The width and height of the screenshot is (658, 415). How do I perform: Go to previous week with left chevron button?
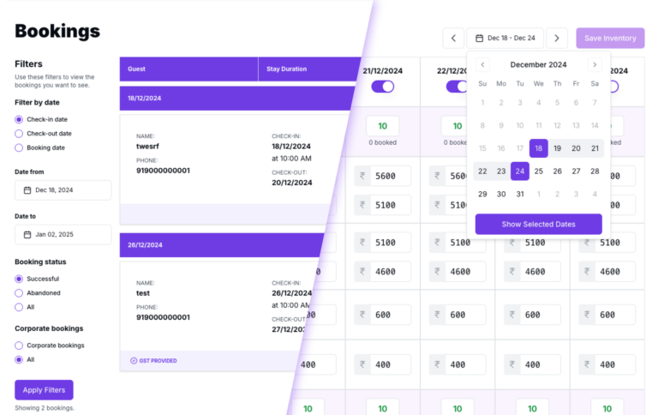[x=453, y=39]
